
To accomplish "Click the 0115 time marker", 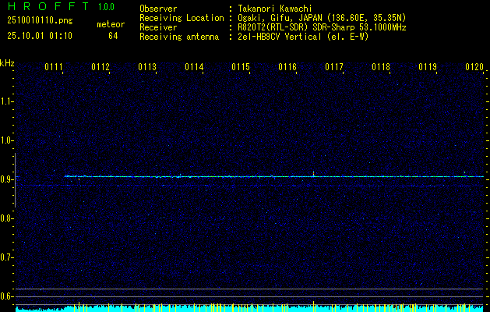I will point(241,68).
